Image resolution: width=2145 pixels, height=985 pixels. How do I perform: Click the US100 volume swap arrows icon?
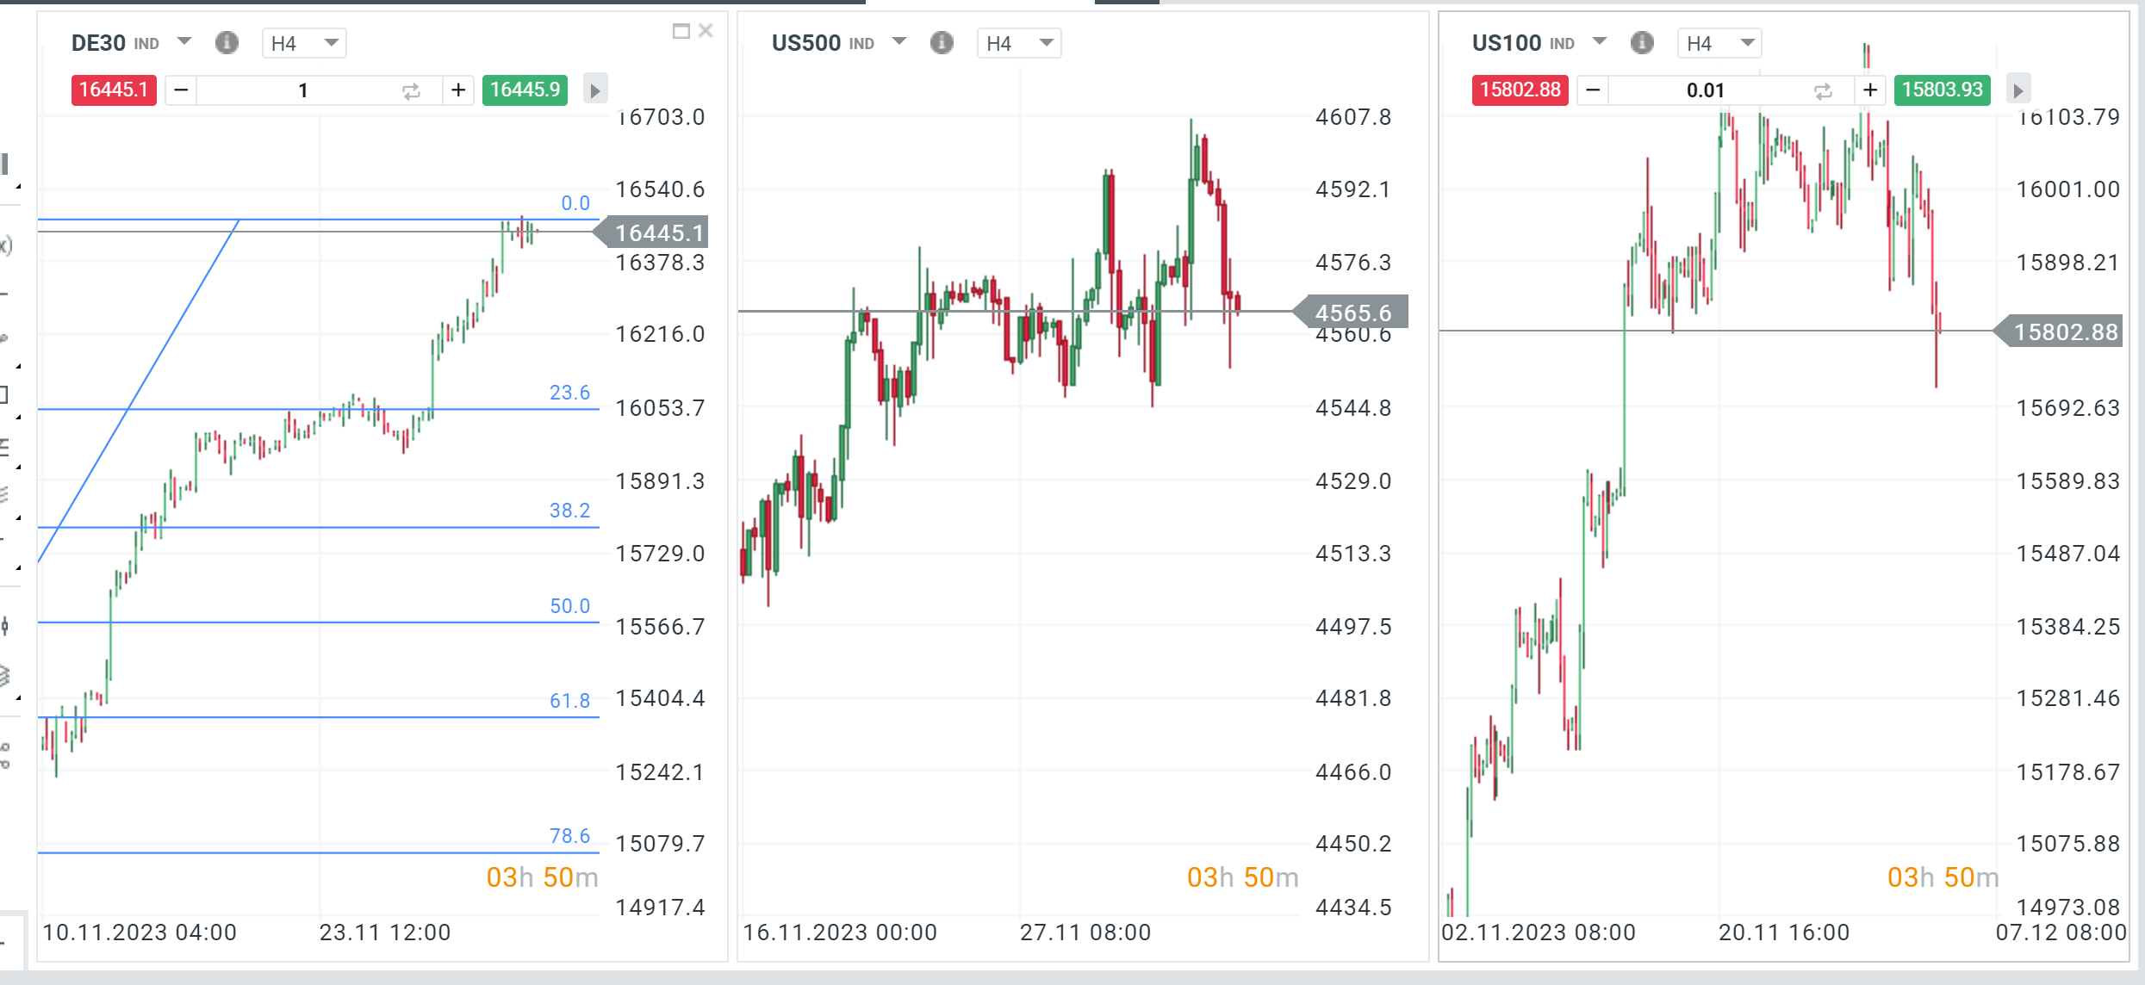[x=1823, y=90]
